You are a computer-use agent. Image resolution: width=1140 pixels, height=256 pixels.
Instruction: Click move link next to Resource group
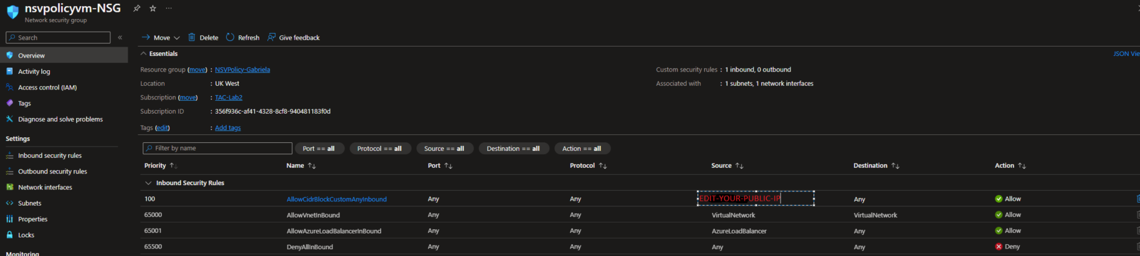coord(197,70)
